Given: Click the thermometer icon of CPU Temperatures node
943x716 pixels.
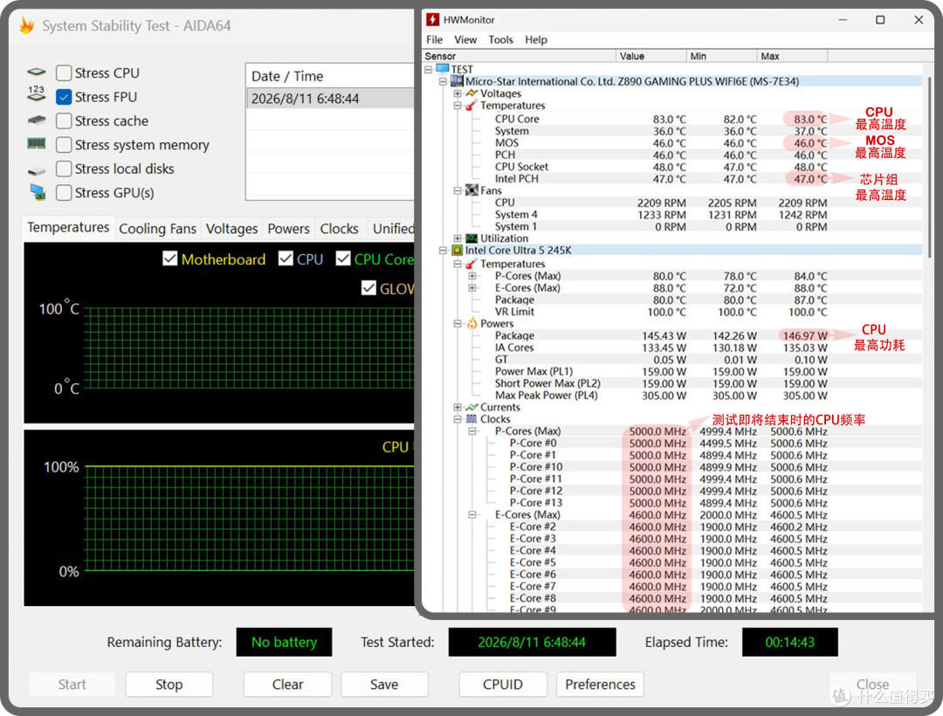Looking at the screenshot, I should (x=471, y=264).
